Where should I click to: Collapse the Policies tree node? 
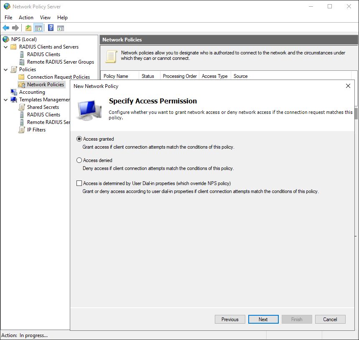tap(6, 70)
